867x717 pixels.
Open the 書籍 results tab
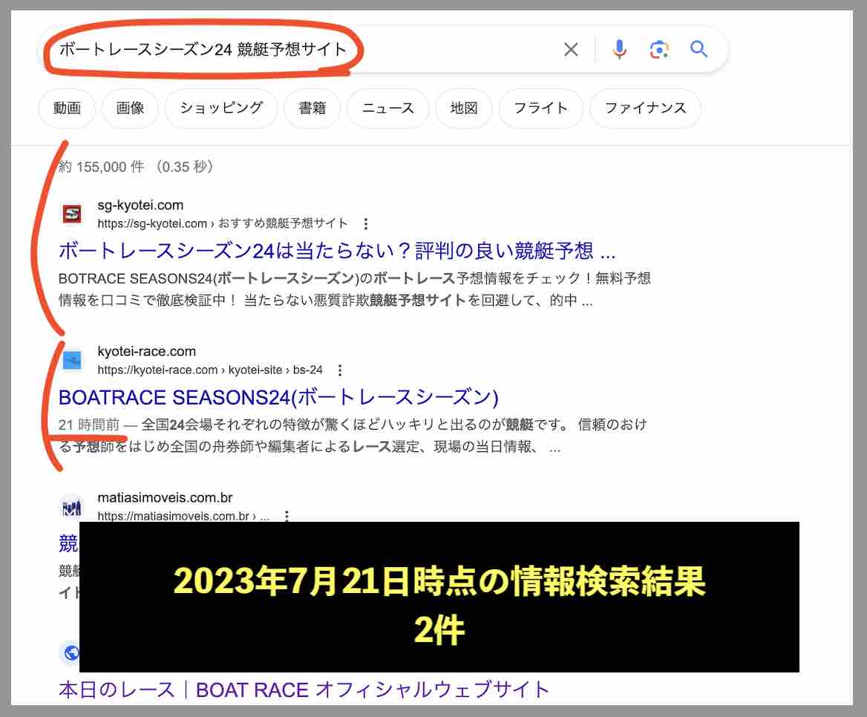pyautogui.click(x=312, y=108)
